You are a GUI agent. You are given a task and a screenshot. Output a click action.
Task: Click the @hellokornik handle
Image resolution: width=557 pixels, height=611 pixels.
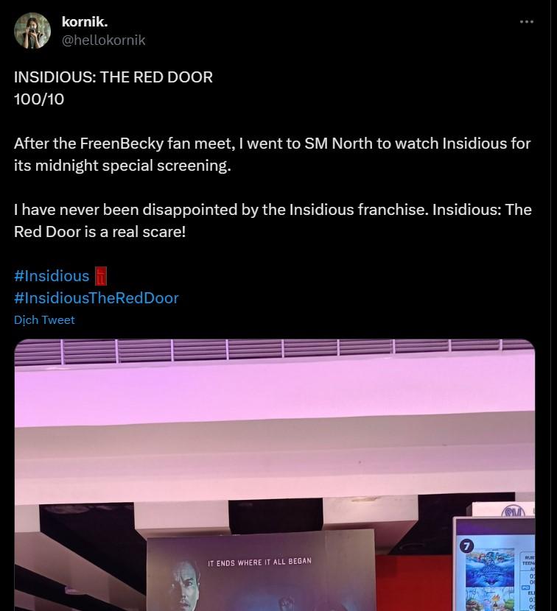(x=103, y=40)
